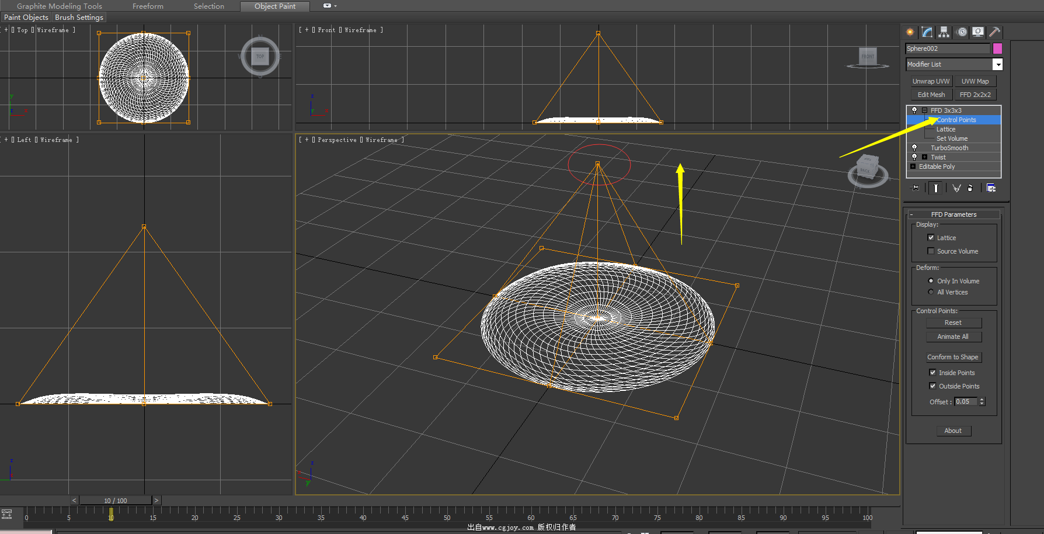Uncheck the Inside Points checkbox
This screenshot has height=534, width=1044.
pyautogui.click(x=932, y=373)
